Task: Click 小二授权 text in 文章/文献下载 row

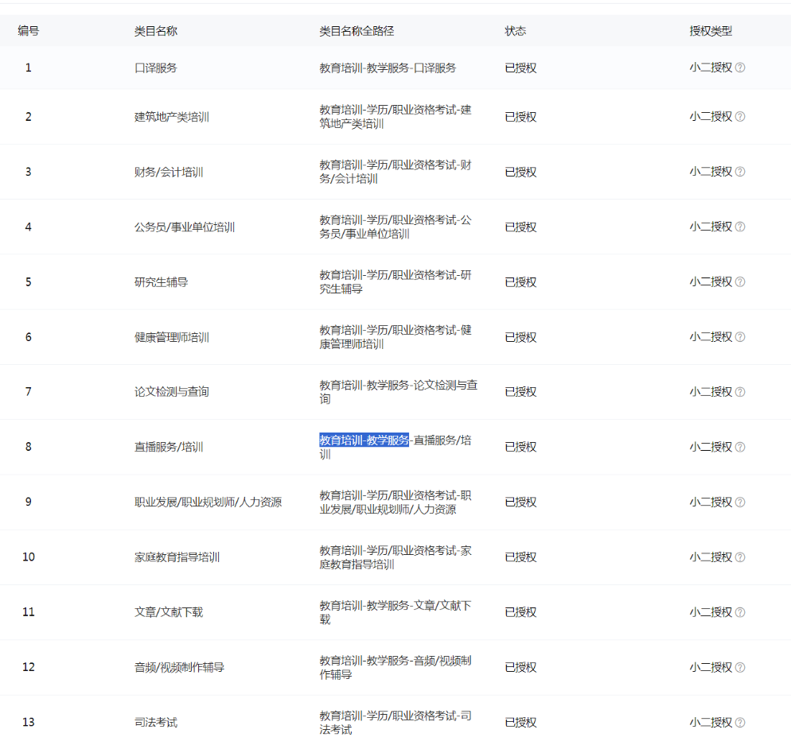Action: tap(711, 612)
